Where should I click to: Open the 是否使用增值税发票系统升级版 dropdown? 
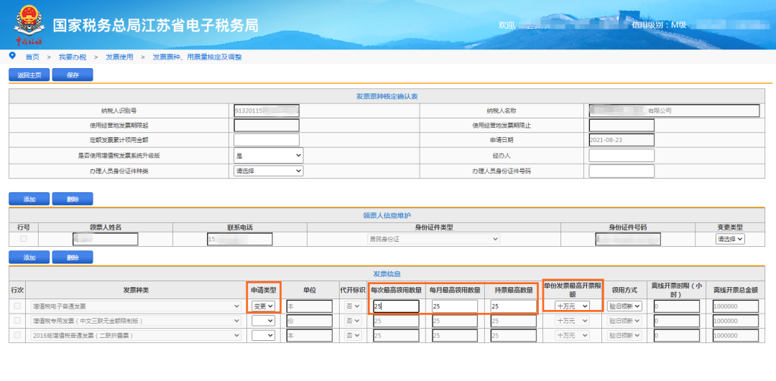tap(268, 155)
